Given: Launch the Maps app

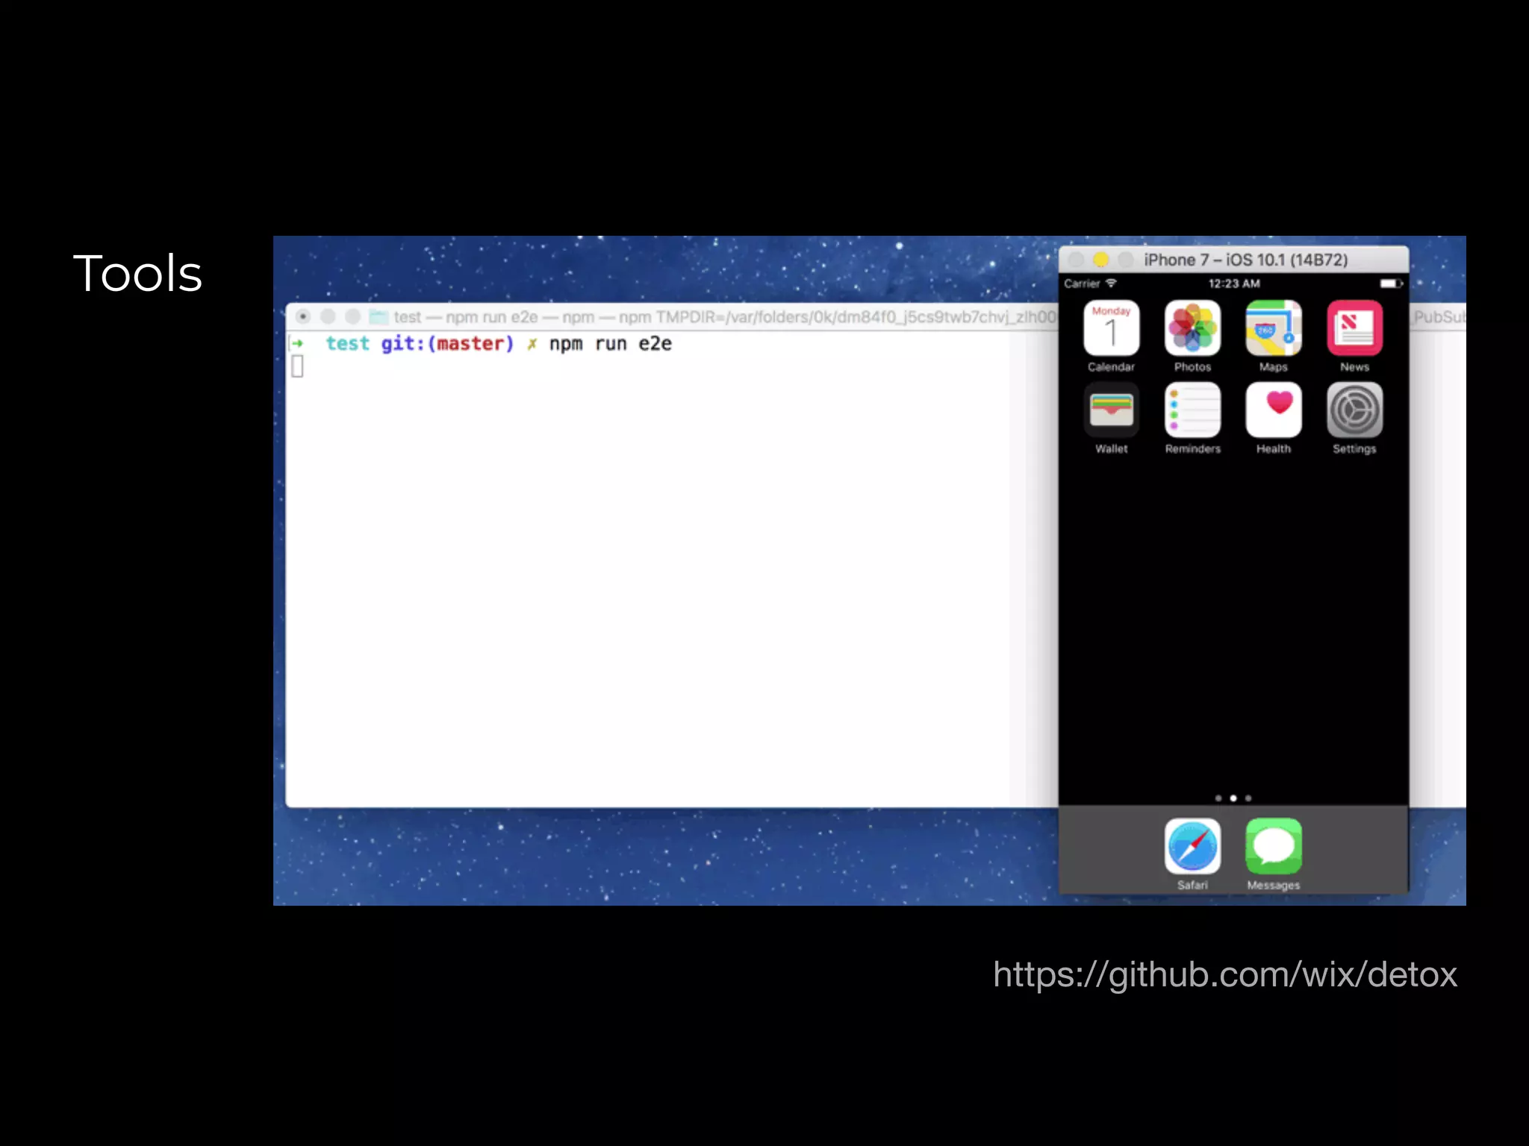Looking at the screenshot, I should 1273,328.
